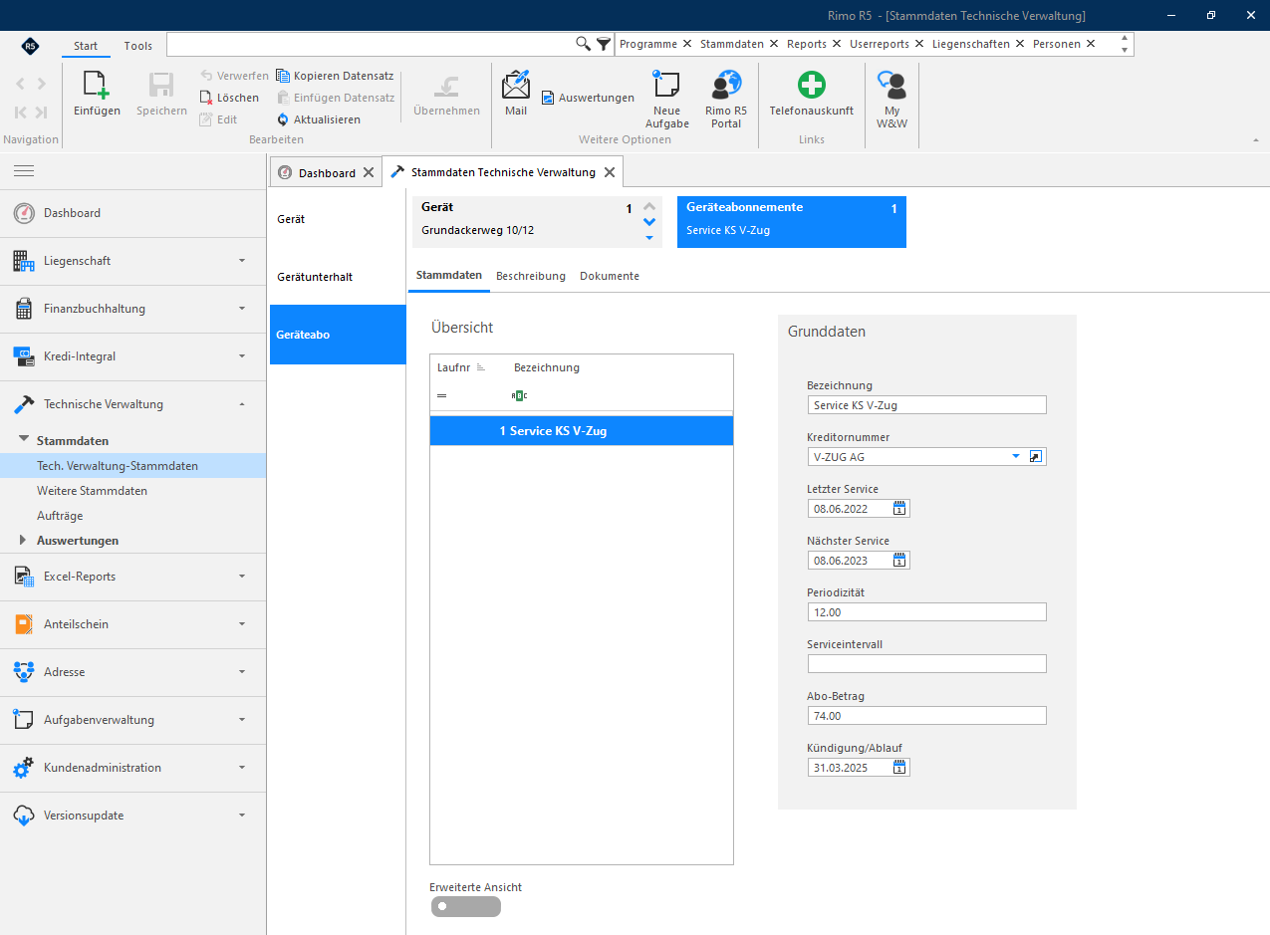Screen dimensions: 1270x935
Task: Open the Dokumente tab
Action: coord(610,276)
